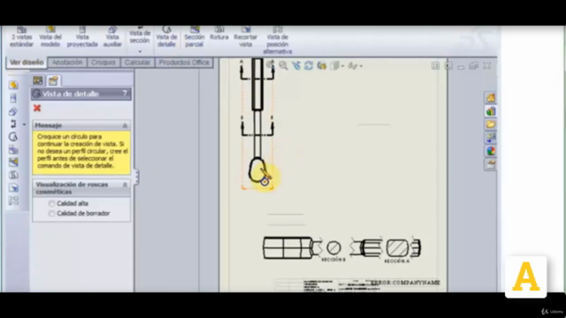Choose Recortar vista in the ribbon
Viewport: 566px width, 318px height.
click(x=246, y=37)
